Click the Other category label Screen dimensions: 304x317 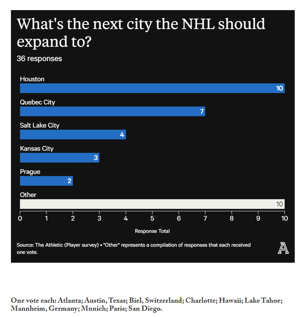point(28,195)
